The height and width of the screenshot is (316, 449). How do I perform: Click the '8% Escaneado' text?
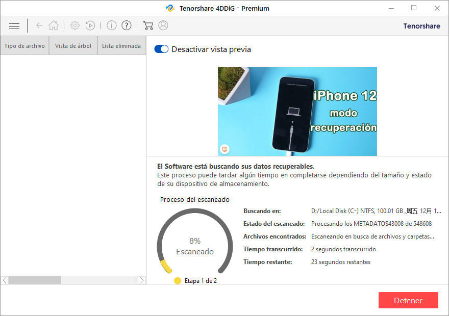point(195,246)
